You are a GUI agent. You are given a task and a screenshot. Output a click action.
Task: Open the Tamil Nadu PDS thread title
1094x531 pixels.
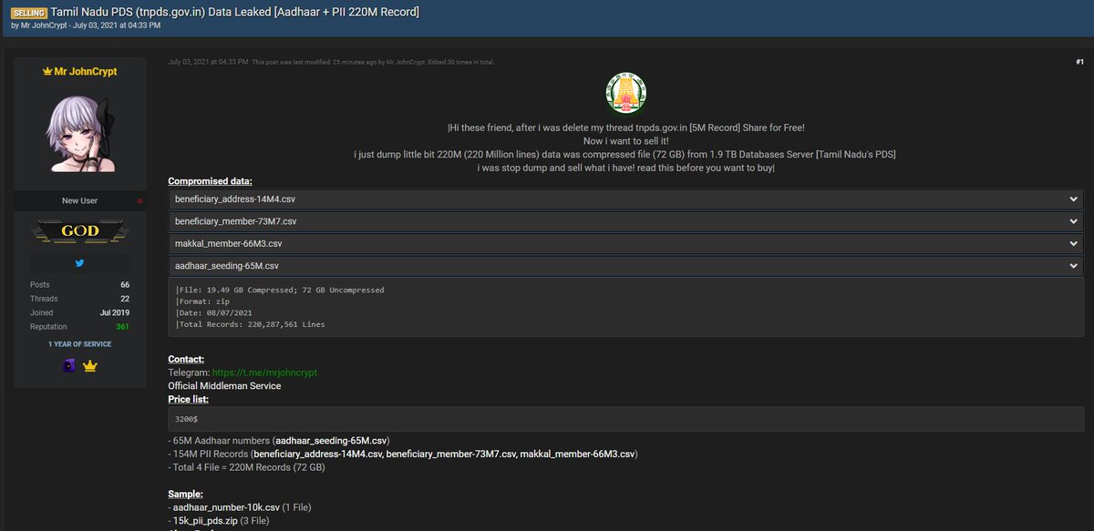pyautogui.click(x=235, y=11)
